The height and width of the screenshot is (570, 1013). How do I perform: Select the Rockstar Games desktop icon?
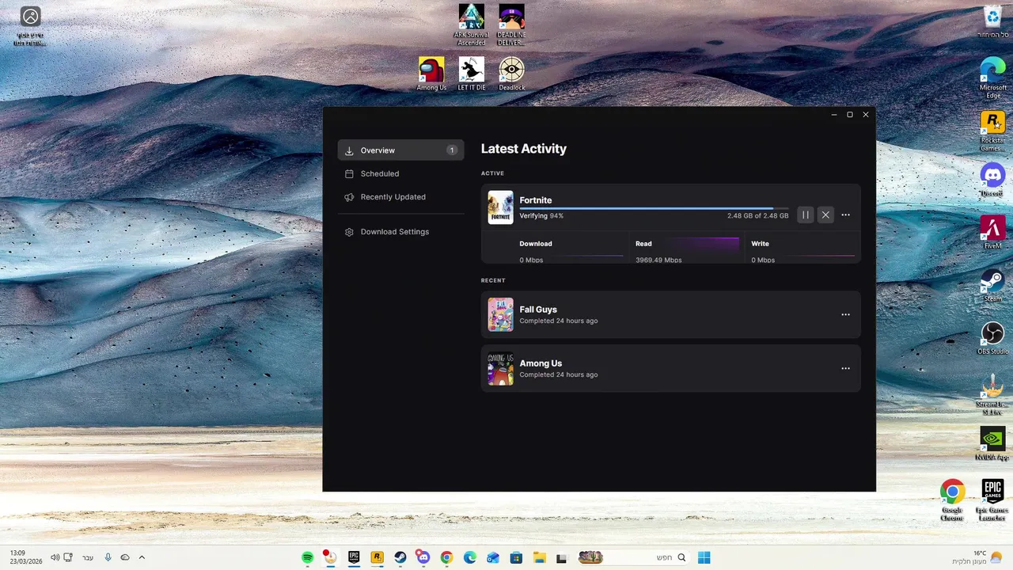click(x=992, y=131)
